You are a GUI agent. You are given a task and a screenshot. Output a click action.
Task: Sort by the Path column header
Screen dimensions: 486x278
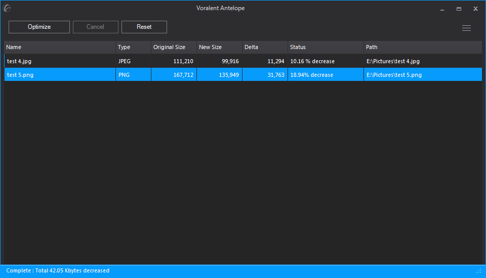[423, 47]
